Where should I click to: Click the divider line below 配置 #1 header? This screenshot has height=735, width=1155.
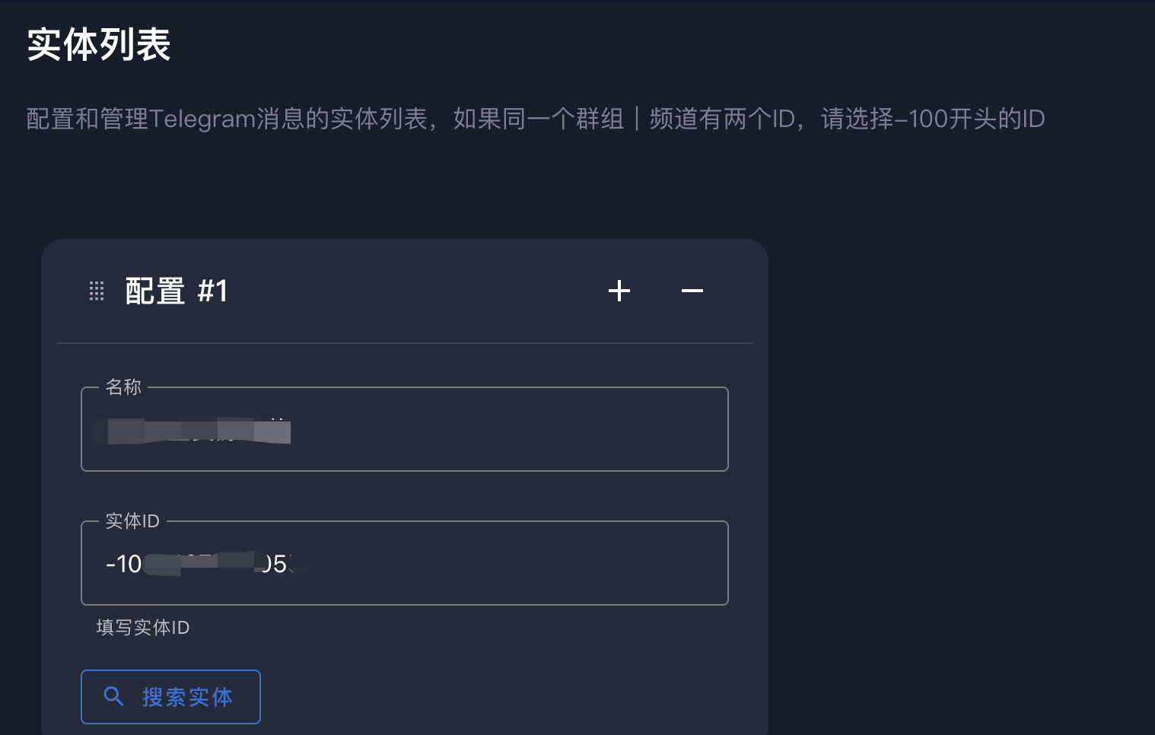point(404,343)
